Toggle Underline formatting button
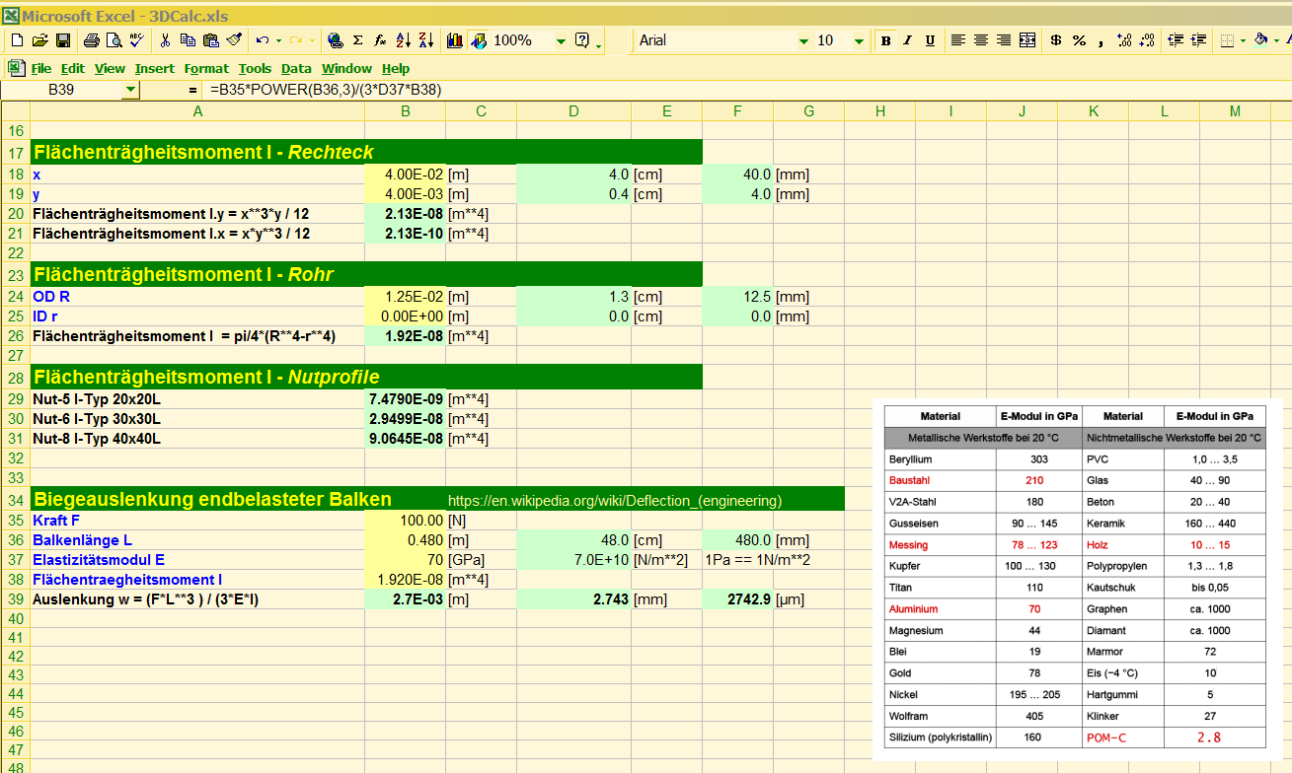The width and height of the screenshot is (1292, 773). (930, 40)
